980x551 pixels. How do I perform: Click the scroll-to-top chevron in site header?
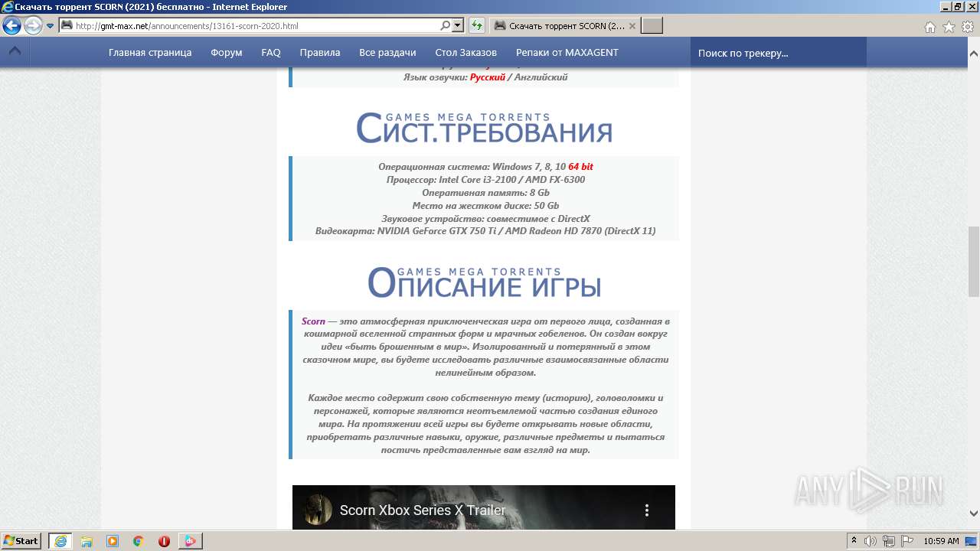[15, 52]
